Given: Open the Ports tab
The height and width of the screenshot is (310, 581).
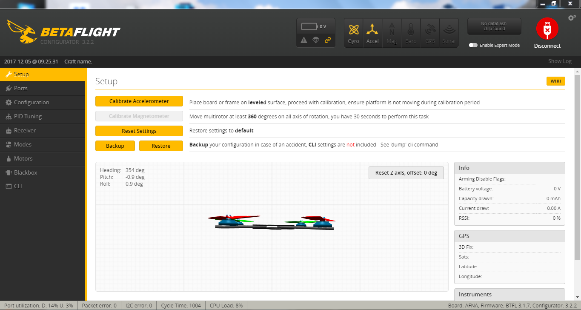Looking at the screenshot, I should click(20, 88).
